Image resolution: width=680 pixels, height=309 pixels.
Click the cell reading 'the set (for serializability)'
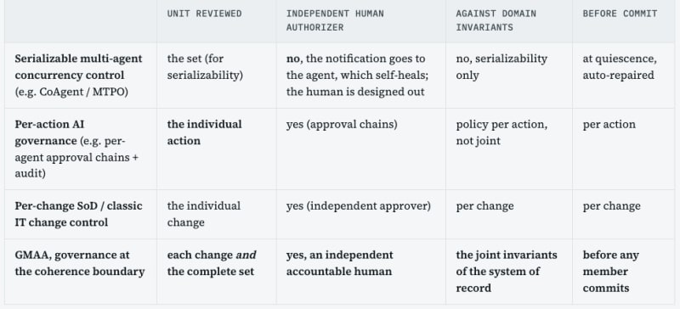205,67
